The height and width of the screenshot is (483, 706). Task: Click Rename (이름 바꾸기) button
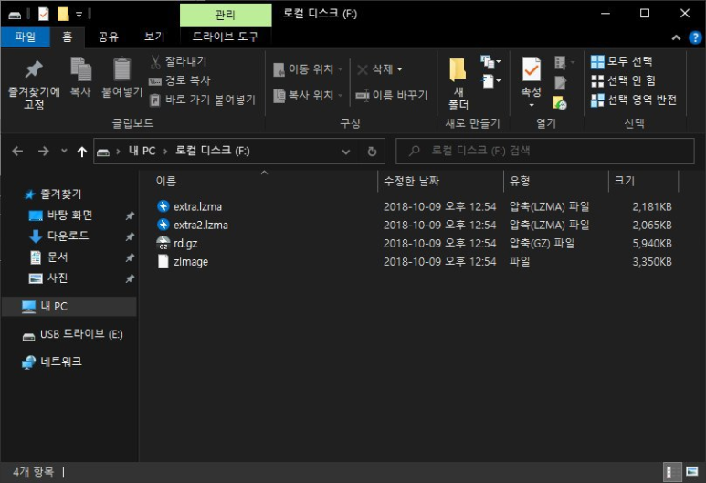coord(391,96)
